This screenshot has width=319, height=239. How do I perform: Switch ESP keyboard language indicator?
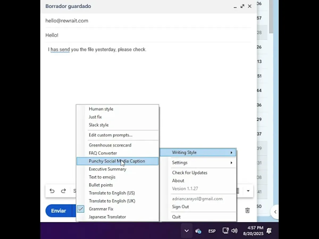[x=212, y=231]
